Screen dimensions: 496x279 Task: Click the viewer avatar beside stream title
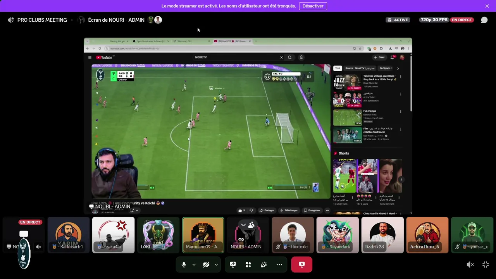(x=158, y=20)
